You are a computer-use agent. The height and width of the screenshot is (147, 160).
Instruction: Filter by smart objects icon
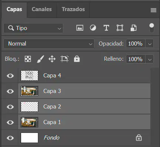click(134, 28)
